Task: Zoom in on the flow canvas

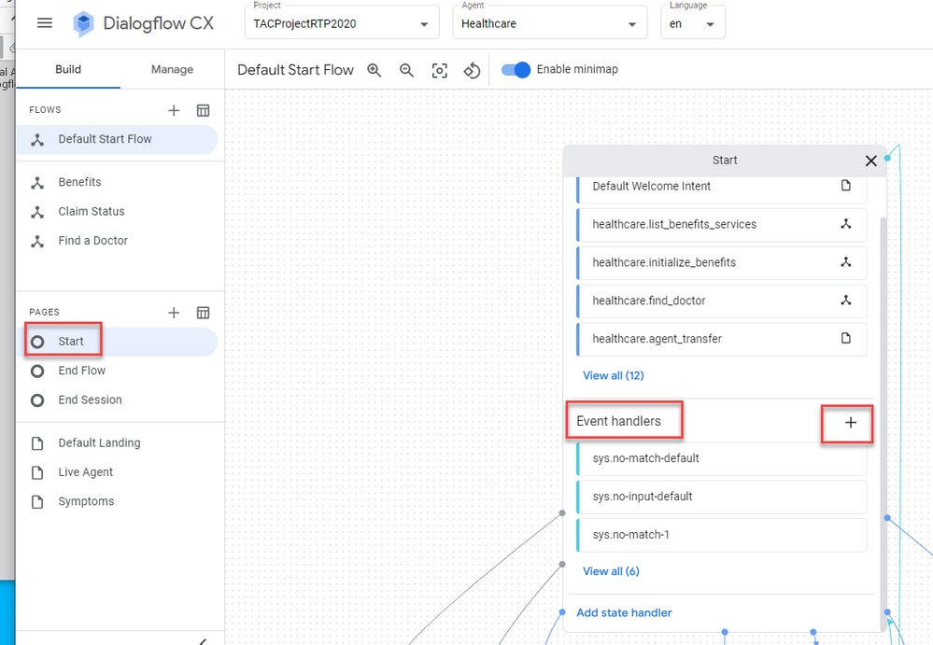Action: [374, 70]
